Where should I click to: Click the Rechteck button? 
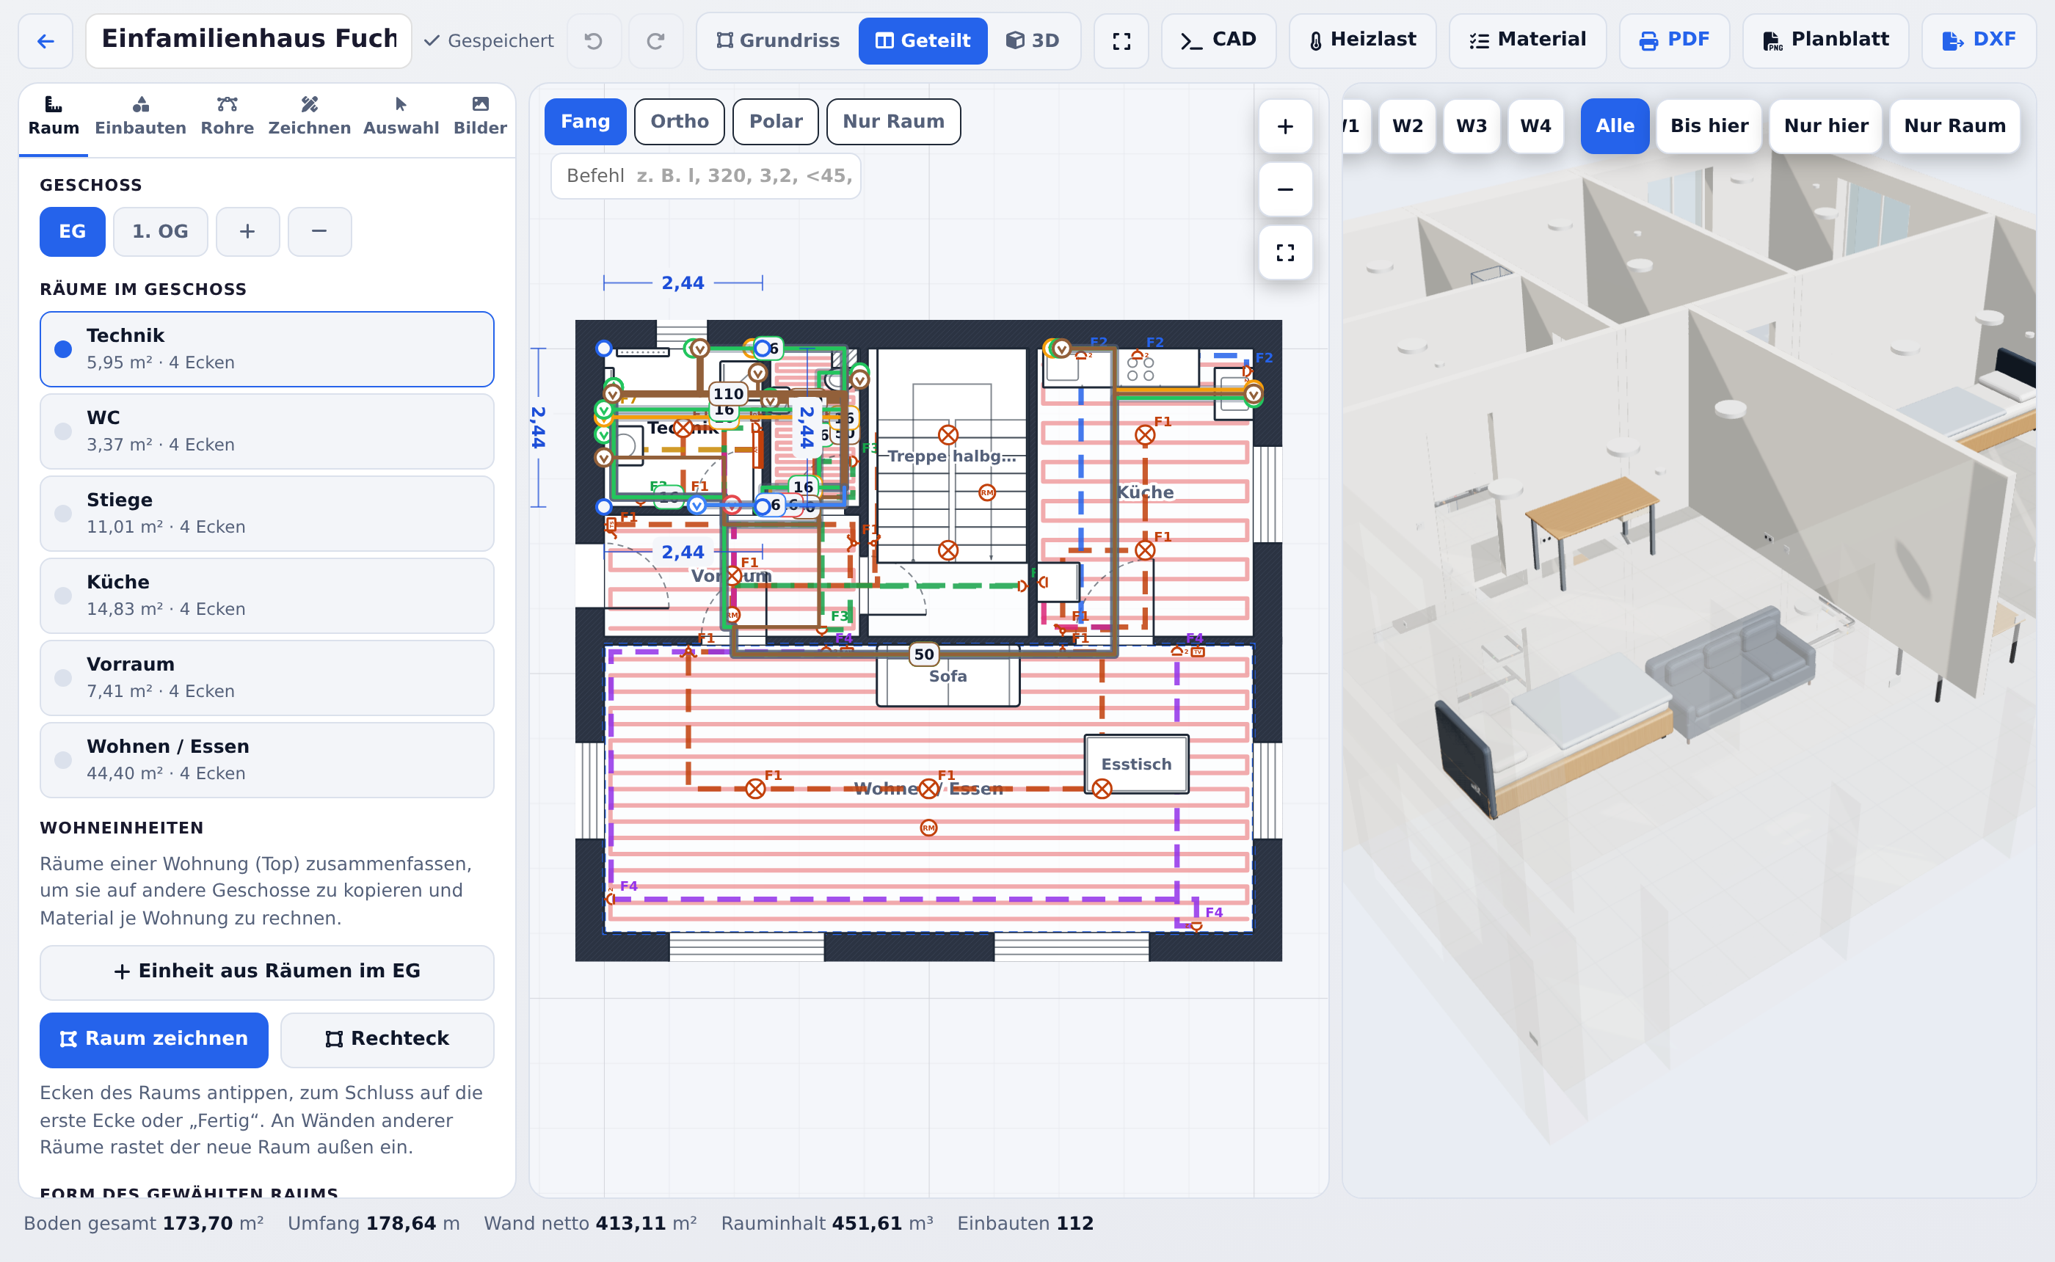click(x=387, y=1039)
